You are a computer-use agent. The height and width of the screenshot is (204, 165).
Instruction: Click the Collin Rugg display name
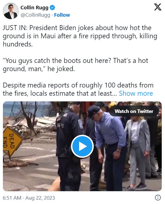coord(34,8)
